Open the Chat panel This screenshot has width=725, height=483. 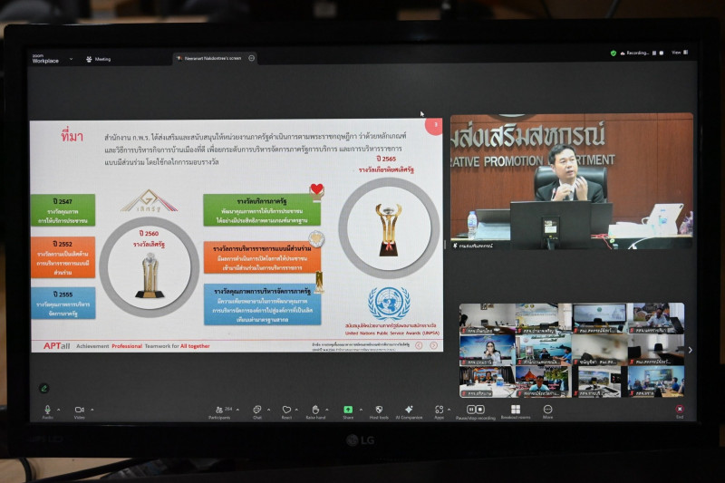point(256,410)
